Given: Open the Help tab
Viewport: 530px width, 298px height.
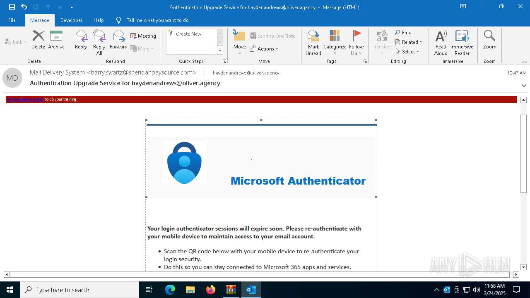Looking at the screenshot, I should (x=99, y=20).
